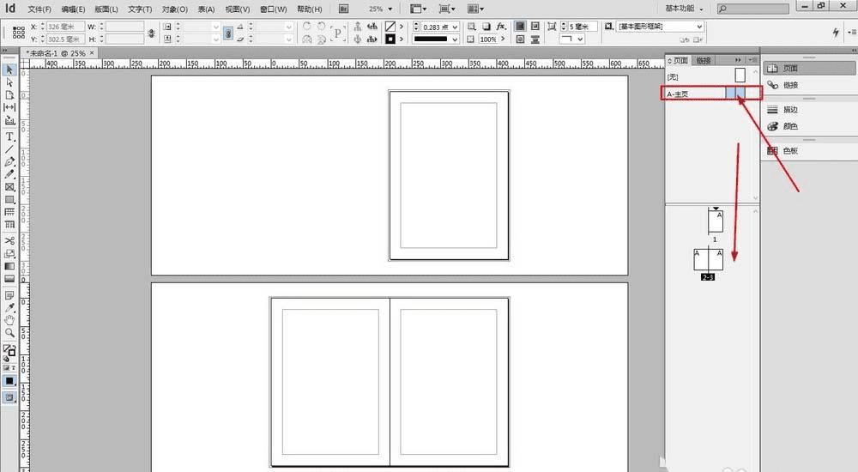Select the Type tool
This screenshot has width=858, height=472.
point(9,137)
